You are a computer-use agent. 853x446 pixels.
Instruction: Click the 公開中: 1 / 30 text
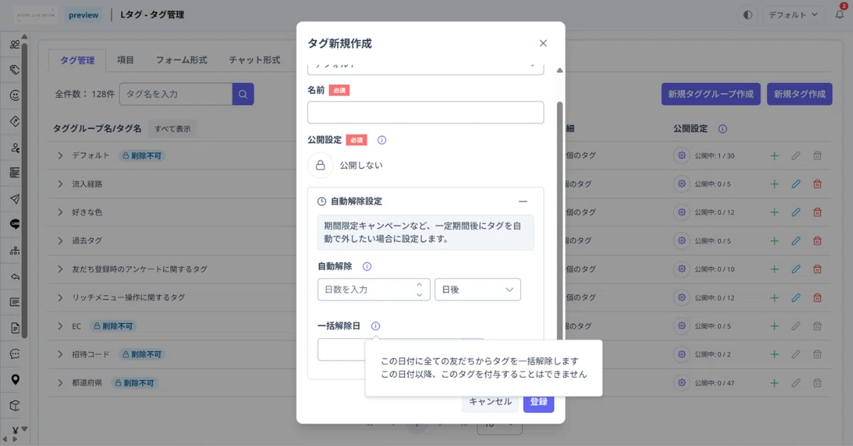click(x=714, y=156)
